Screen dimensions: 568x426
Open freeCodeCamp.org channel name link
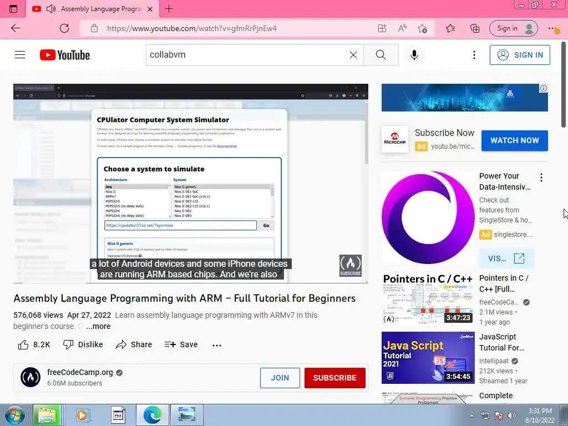pos(80,372)
